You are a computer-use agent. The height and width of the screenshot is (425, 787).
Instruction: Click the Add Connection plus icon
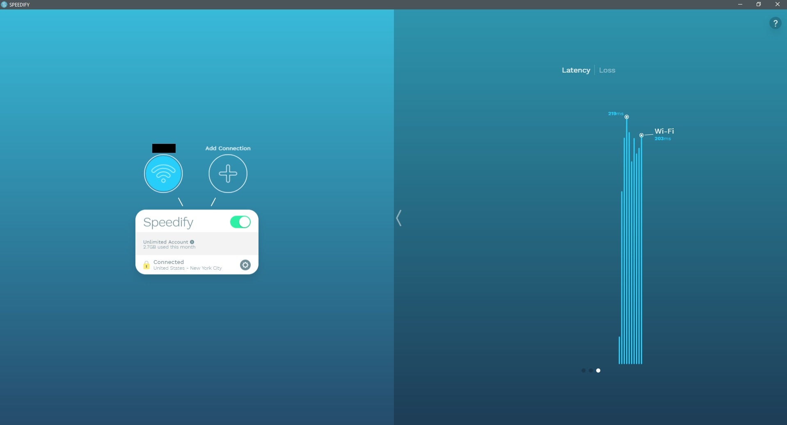pos(228,174)
